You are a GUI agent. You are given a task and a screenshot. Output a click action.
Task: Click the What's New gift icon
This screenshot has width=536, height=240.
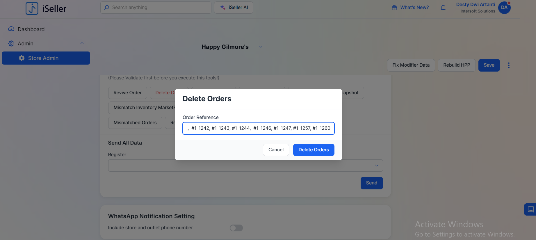(394, 8)
